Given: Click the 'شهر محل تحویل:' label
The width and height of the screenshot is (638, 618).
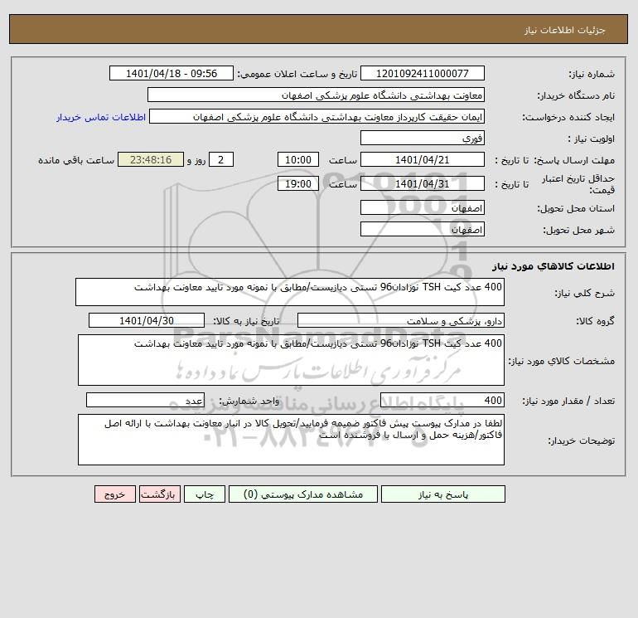Looking at the screenshot, I should 578,230.
